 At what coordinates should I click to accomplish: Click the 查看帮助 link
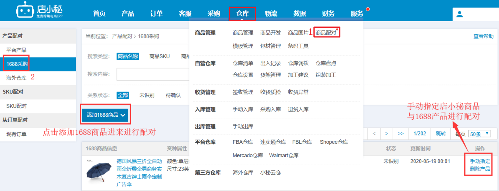pos(483,36)
